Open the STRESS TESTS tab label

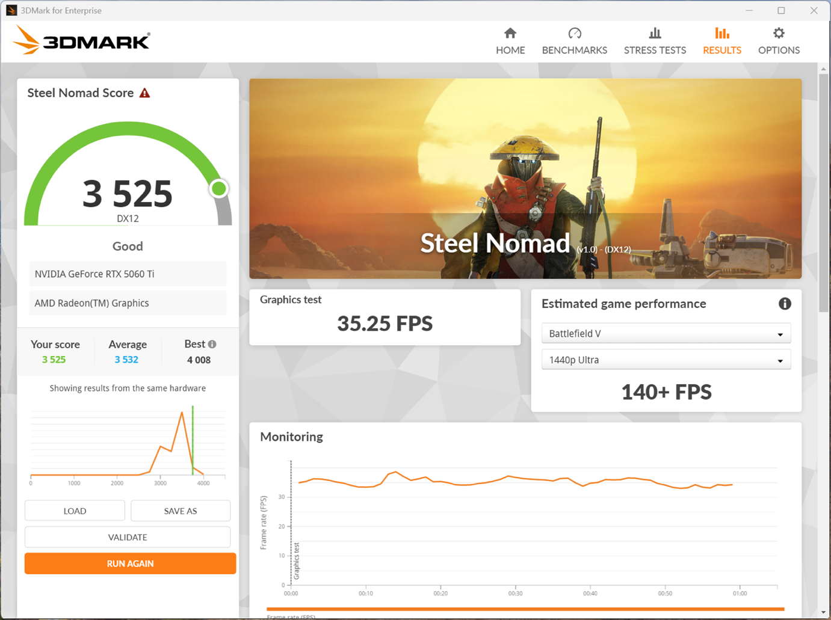655,50
